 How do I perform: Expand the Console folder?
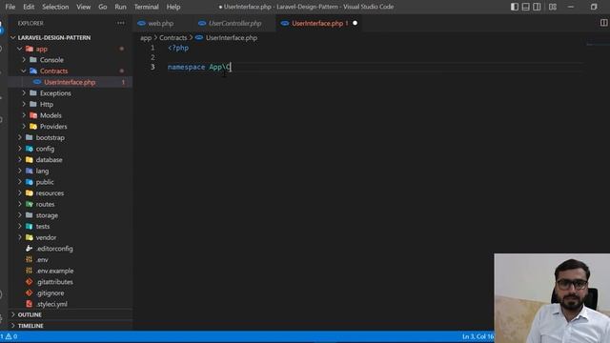(51, 60)
